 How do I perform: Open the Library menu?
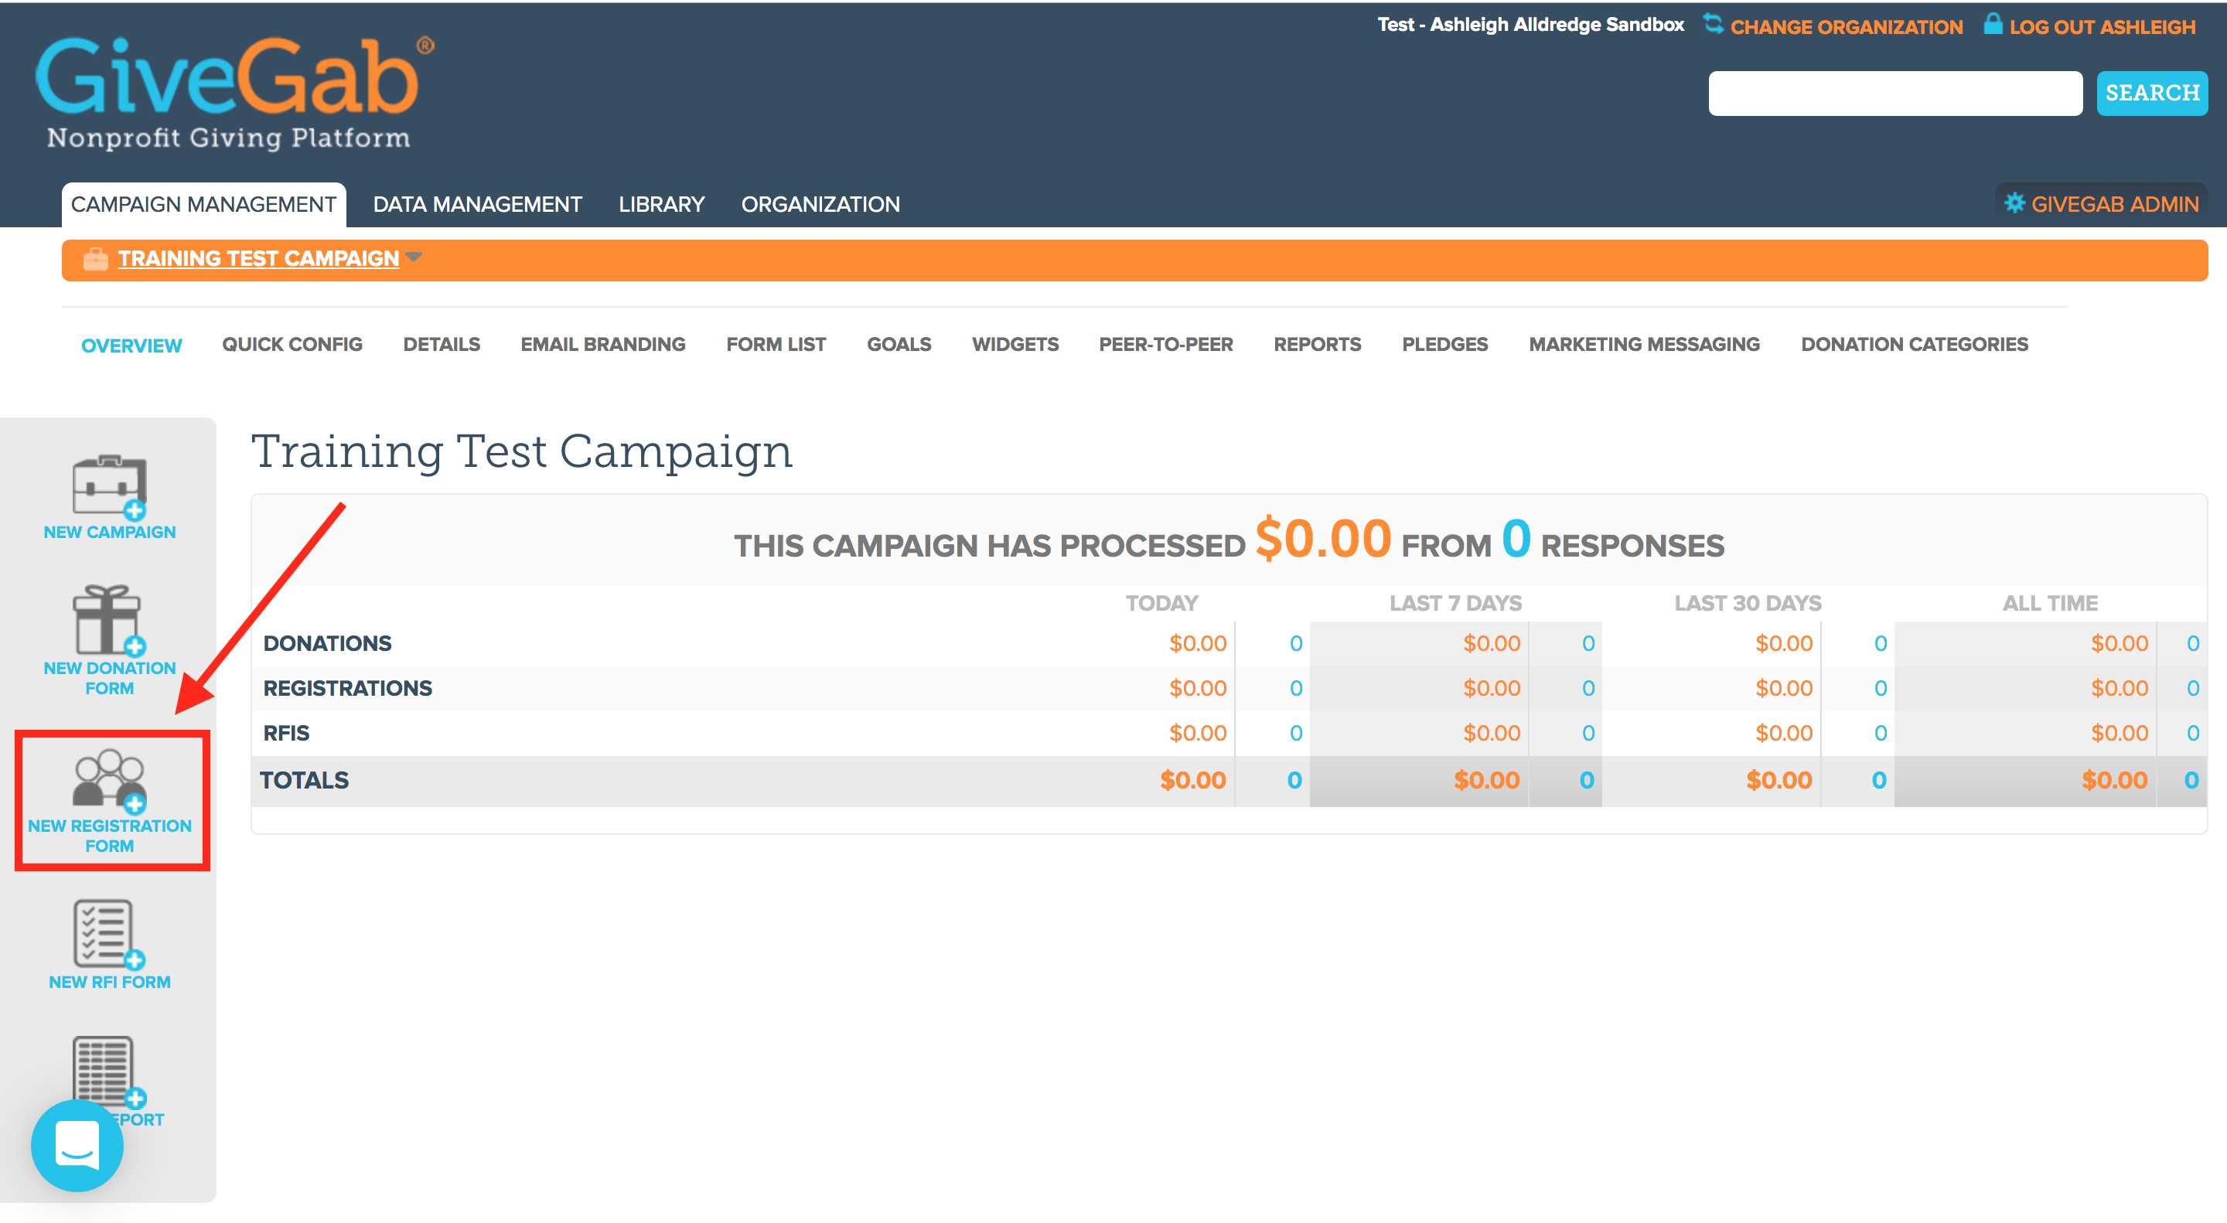661,205
